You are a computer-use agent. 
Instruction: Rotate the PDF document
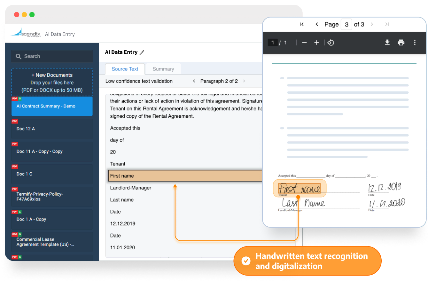[x=331, y=43]
